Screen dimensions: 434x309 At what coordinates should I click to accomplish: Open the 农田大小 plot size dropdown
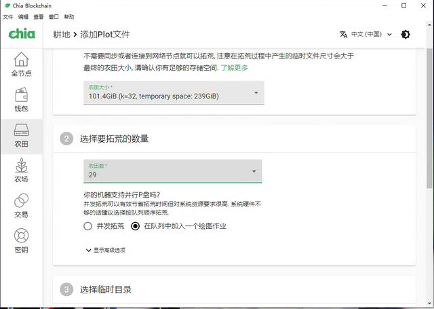pyautogui.click(x=174, y=93)
